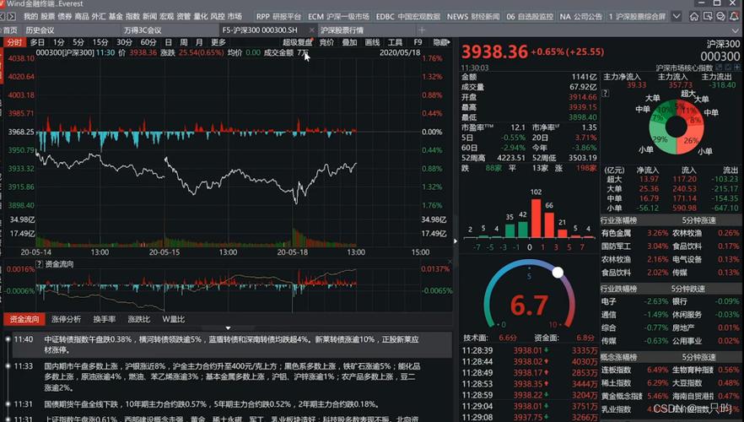Switch chart to 30分 period
This screenshot has height=422, width=744.
click(x=124, y=42)
